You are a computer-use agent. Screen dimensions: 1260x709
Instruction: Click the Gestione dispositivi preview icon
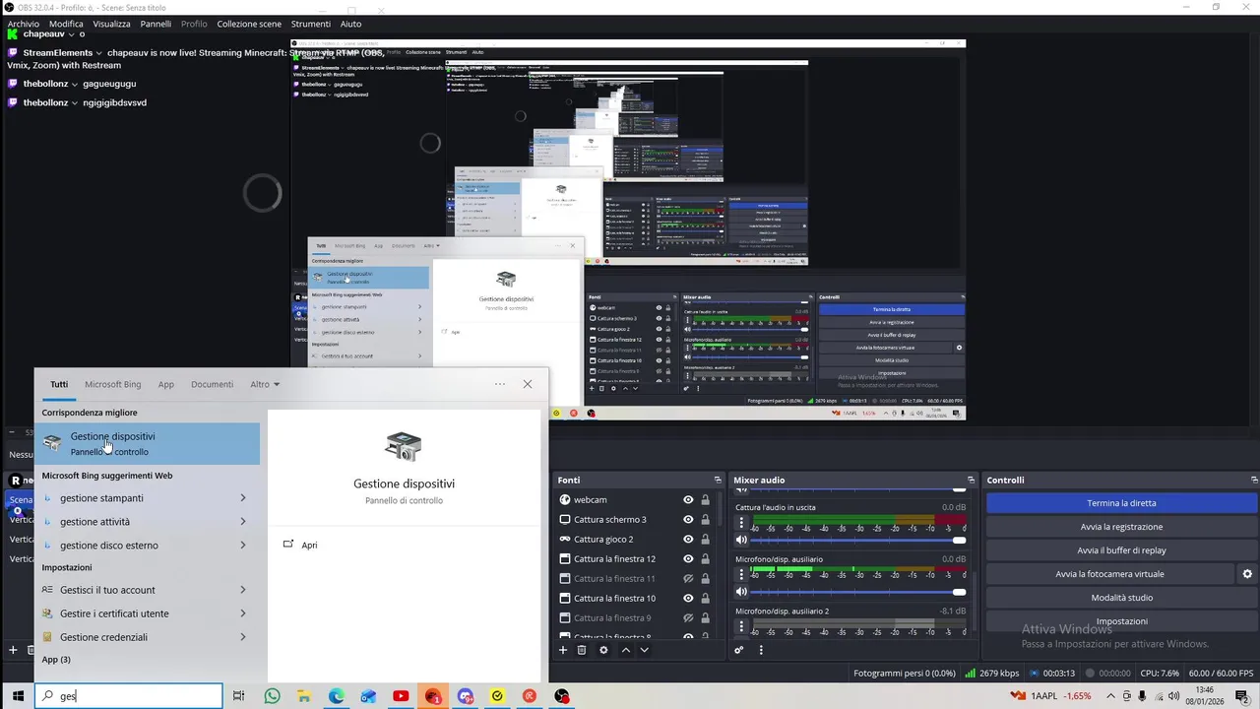click(x=404, y=446)
